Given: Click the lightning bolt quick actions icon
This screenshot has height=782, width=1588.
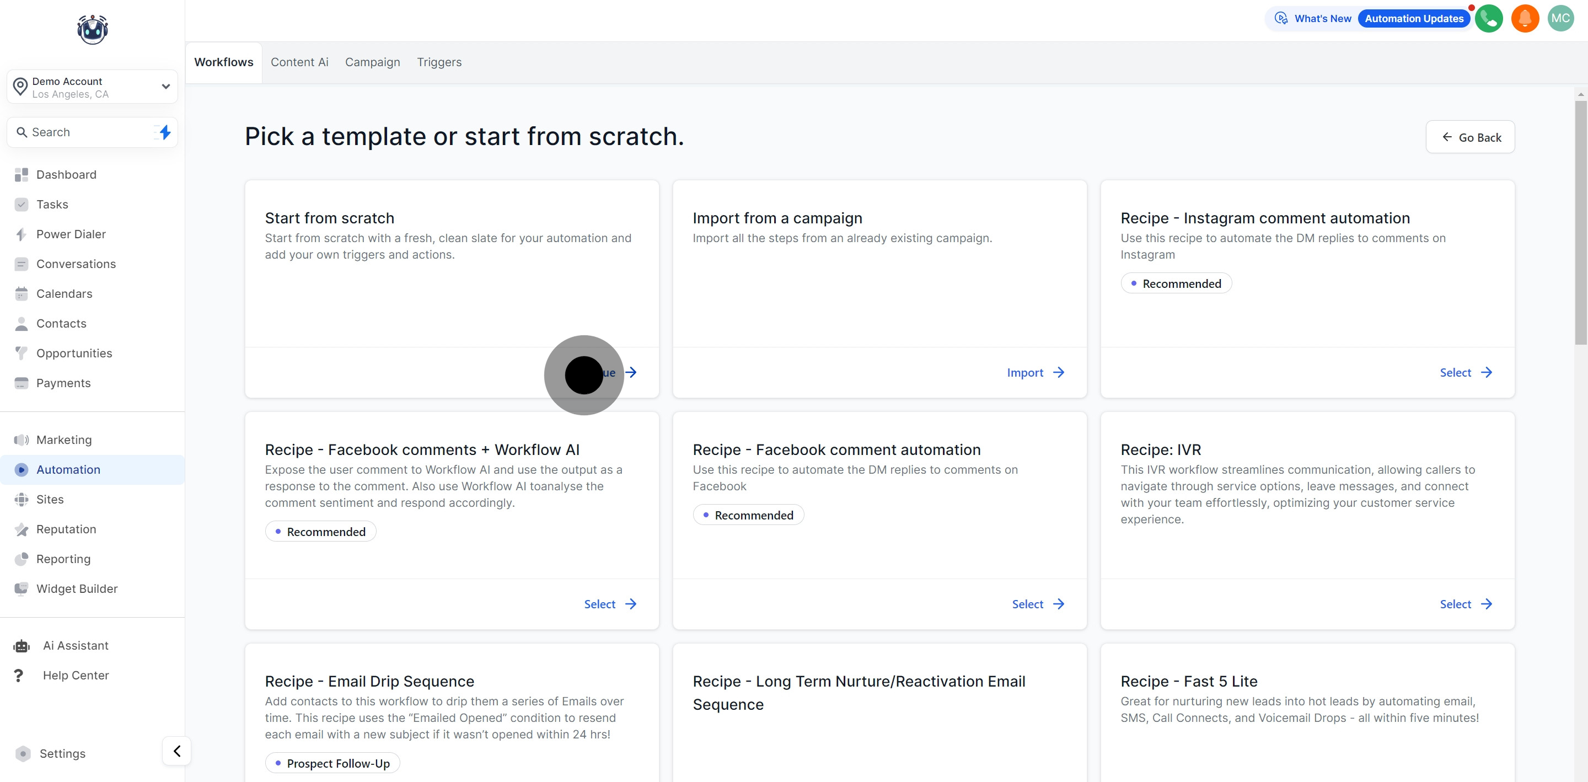Looking at the screenshot, I should point(165,132).
